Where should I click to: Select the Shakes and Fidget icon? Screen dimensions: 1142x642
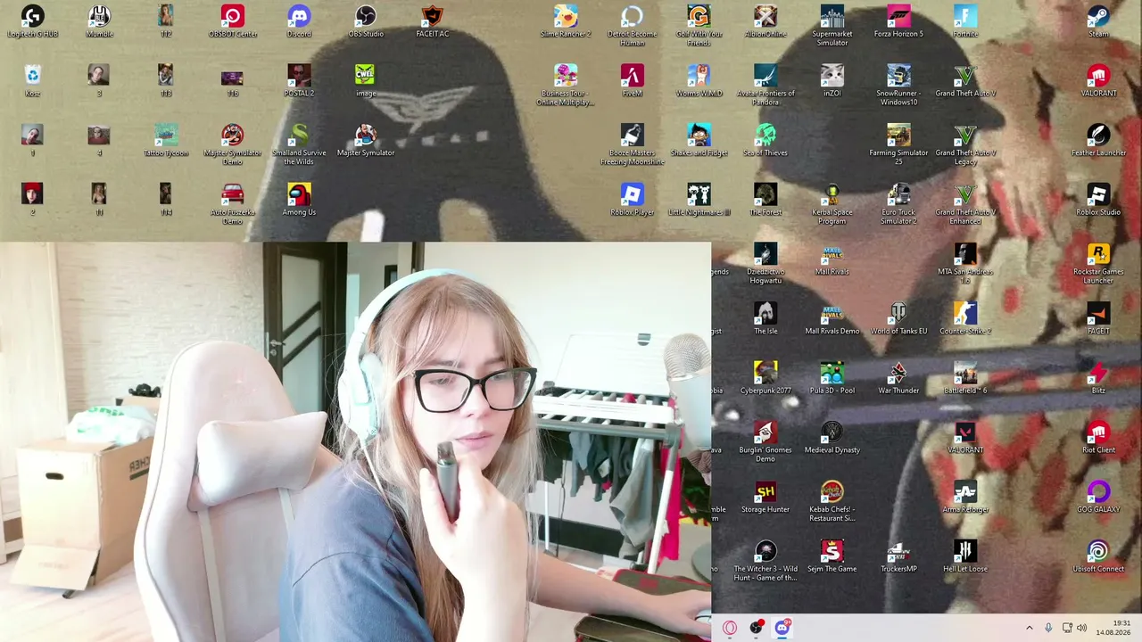(699, 141)
